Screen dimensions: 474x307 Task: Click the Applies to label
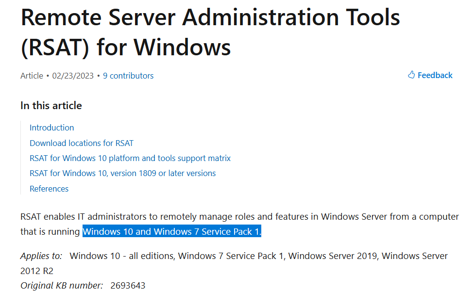click(41, 256)
